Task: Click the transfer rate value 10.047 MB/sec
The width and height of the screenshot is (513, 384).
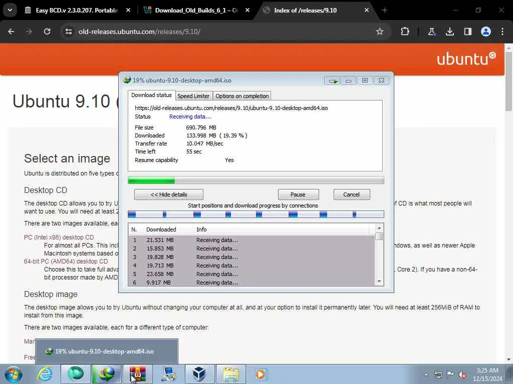Action: [205, 143]
